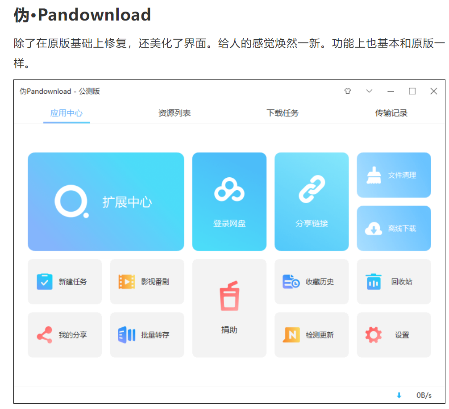Click the 捐助 donate label
Screen dimensions: 449x409
coord(229,330)
